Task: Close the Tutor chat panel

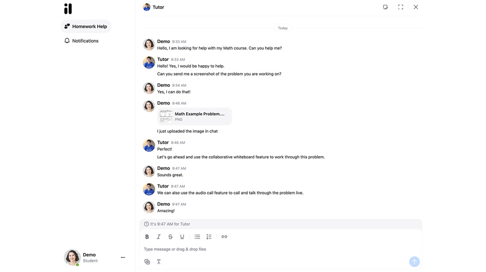Action: click(416, 7)
